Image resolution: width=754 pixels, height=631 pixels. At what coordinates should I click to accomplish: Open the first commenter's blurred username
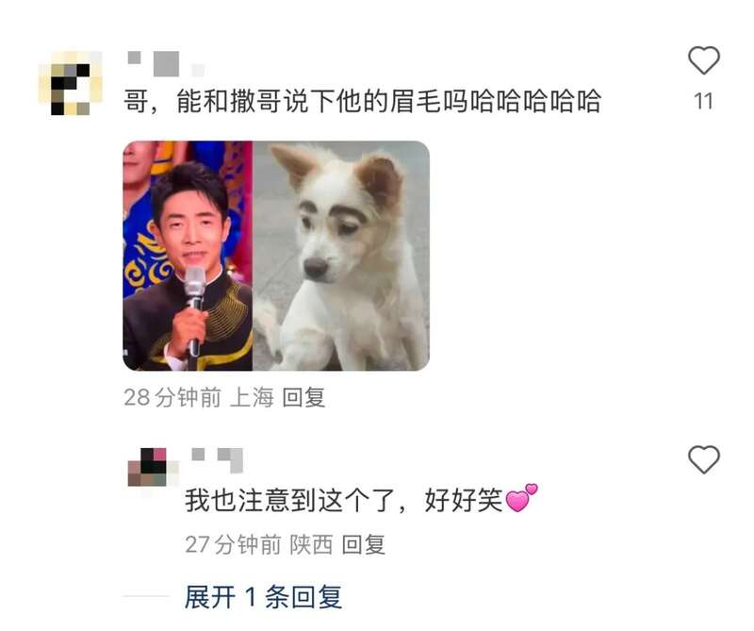tap(166, 63)
